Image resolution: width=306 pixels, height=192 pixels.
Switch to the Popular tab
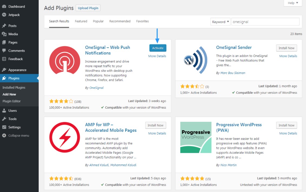(98, 21)
